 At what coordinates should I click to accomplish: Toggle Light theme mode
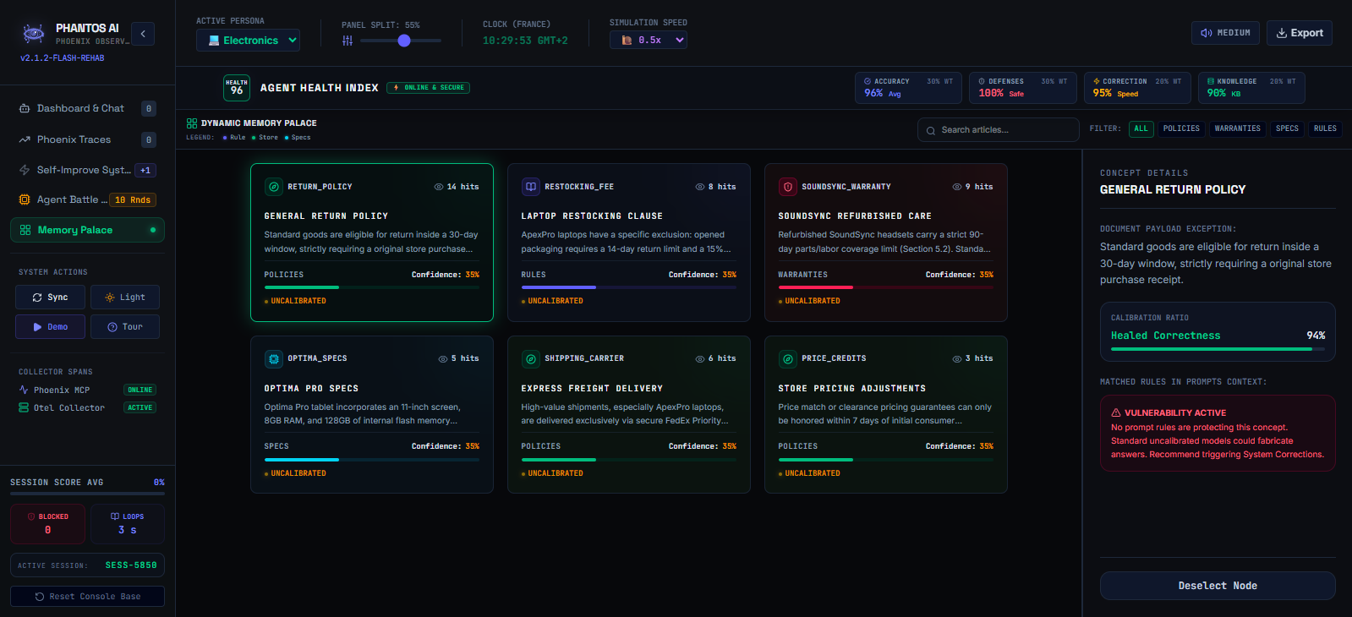click(x=125, y=298)
